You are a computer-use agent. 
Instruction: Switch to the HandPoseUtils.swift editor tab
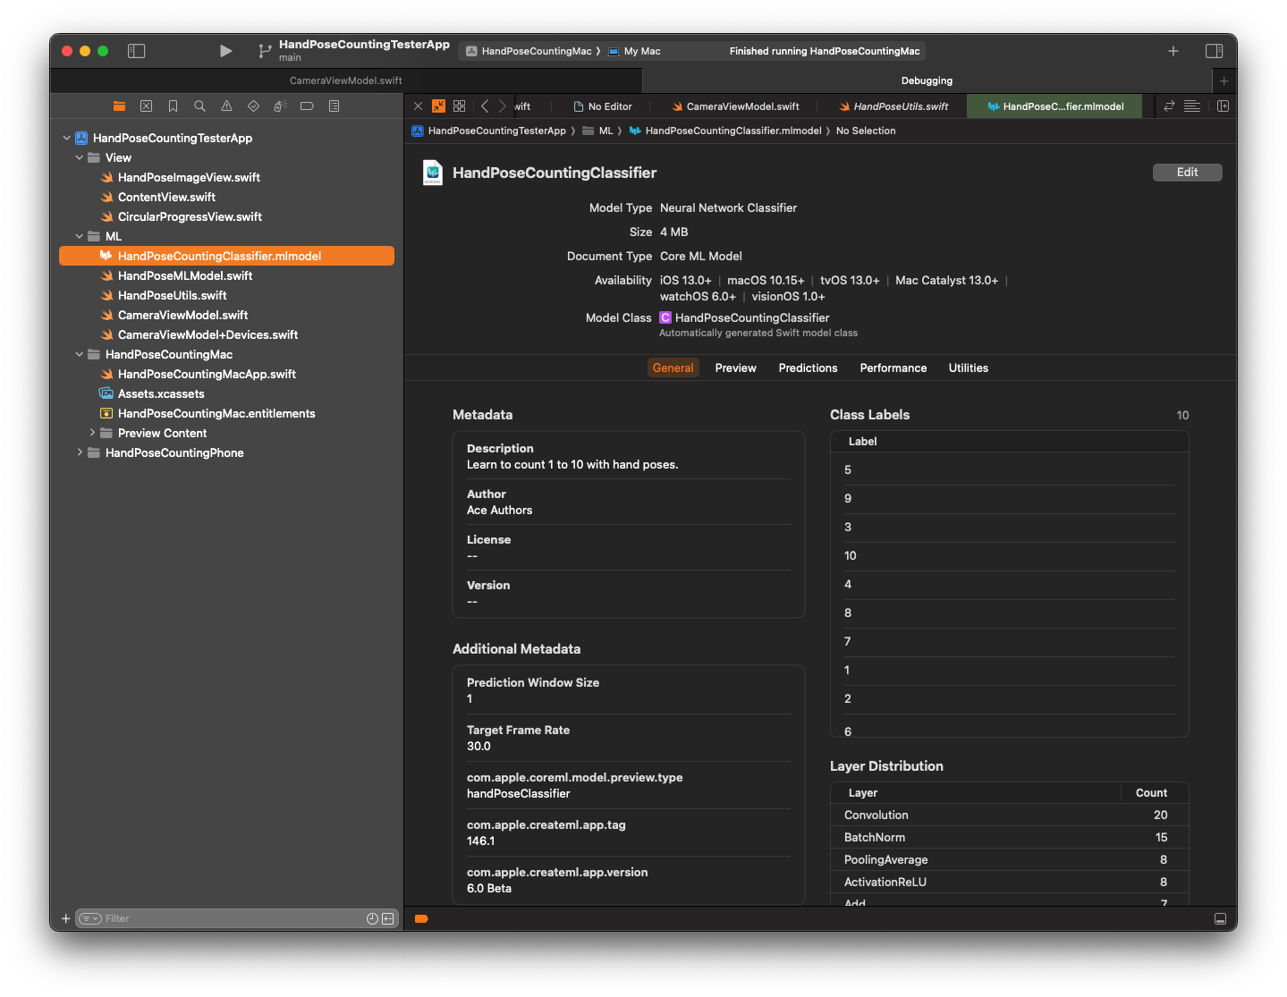click(893, 106)
